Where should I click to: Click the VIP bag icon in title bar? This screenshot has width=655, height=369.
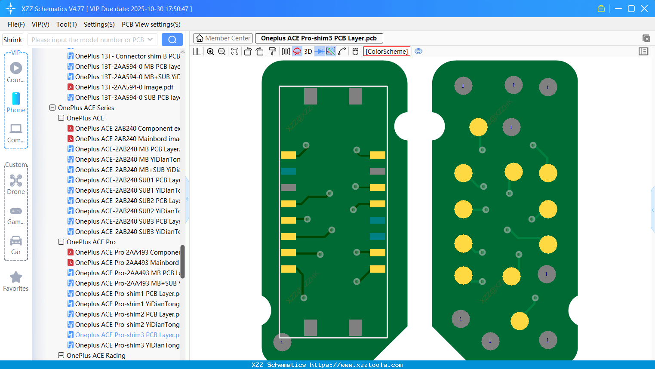coord(601,9)
